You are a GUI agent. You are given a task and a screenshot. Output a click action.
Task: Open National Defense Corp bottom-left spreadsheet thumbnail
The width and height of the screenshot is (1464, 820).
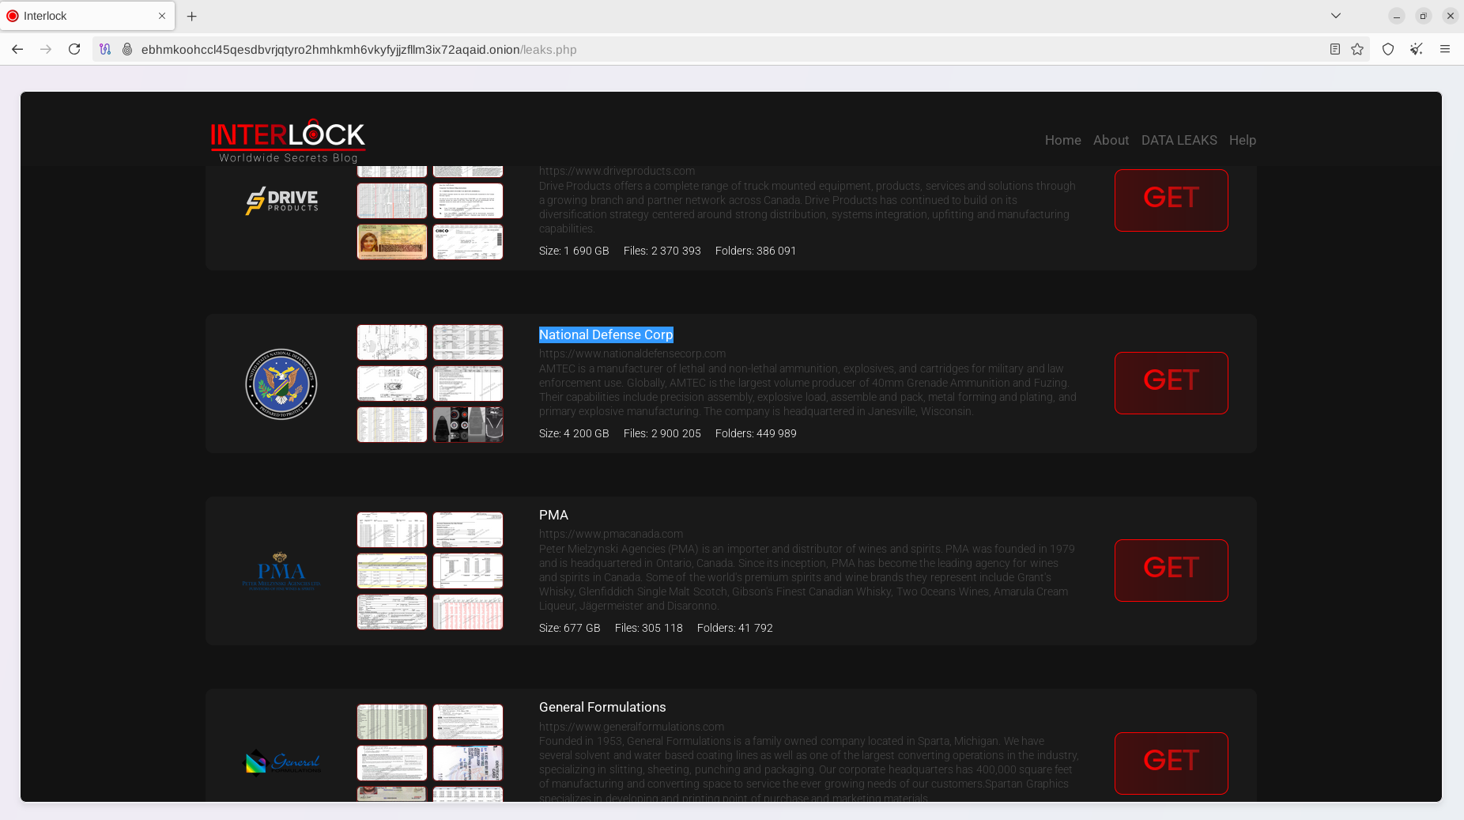[392, 425]
